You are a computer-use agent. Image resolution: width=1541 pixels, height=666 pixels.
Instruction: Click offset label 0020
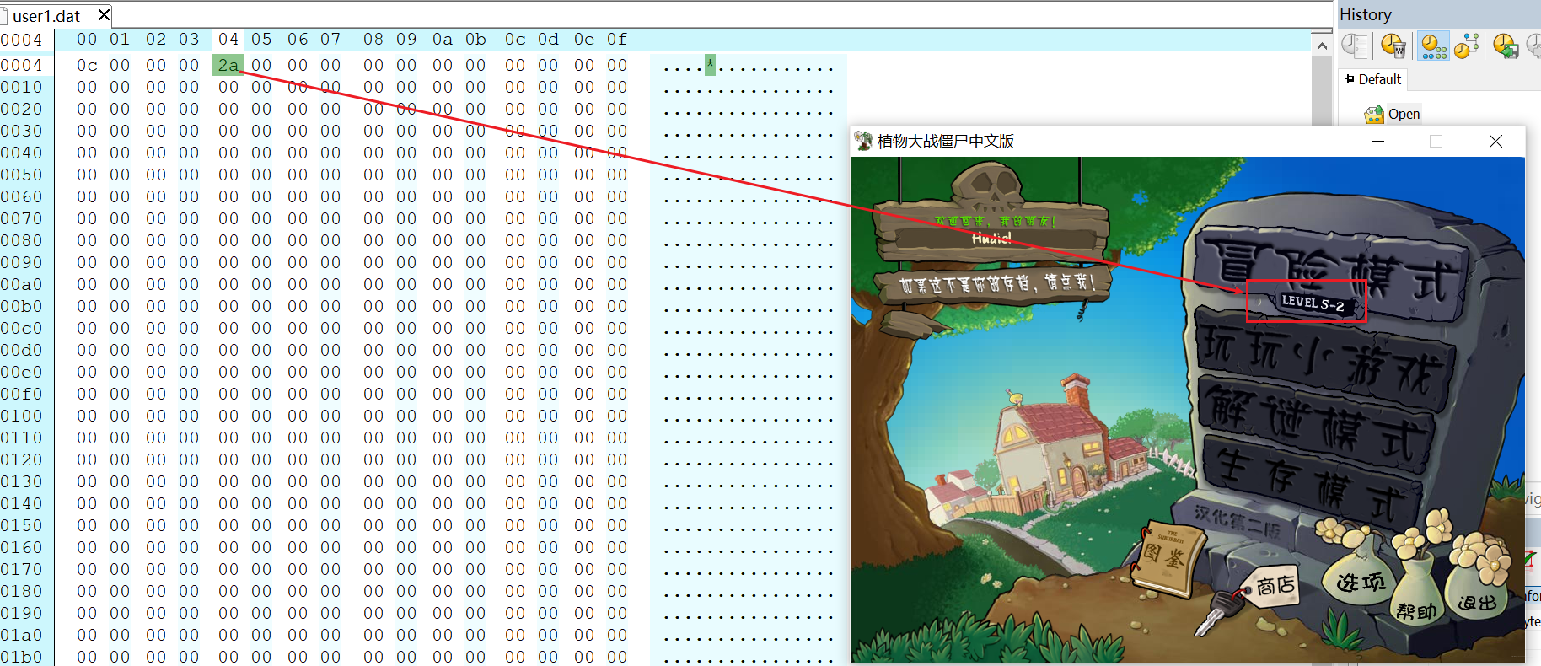(x=21, y=109)
